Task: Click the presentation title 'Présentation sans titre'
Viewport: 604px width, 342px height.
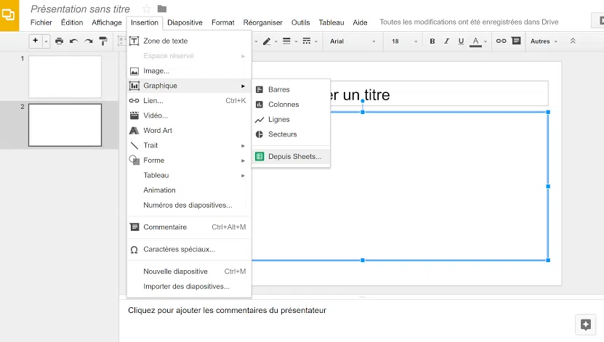Action: click(80, 9)
